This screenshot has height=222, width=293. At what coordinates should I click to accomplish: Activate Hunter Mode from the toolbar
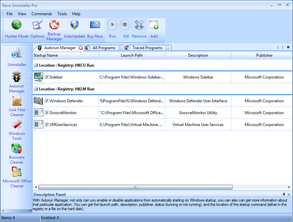[x=17, y=29]
